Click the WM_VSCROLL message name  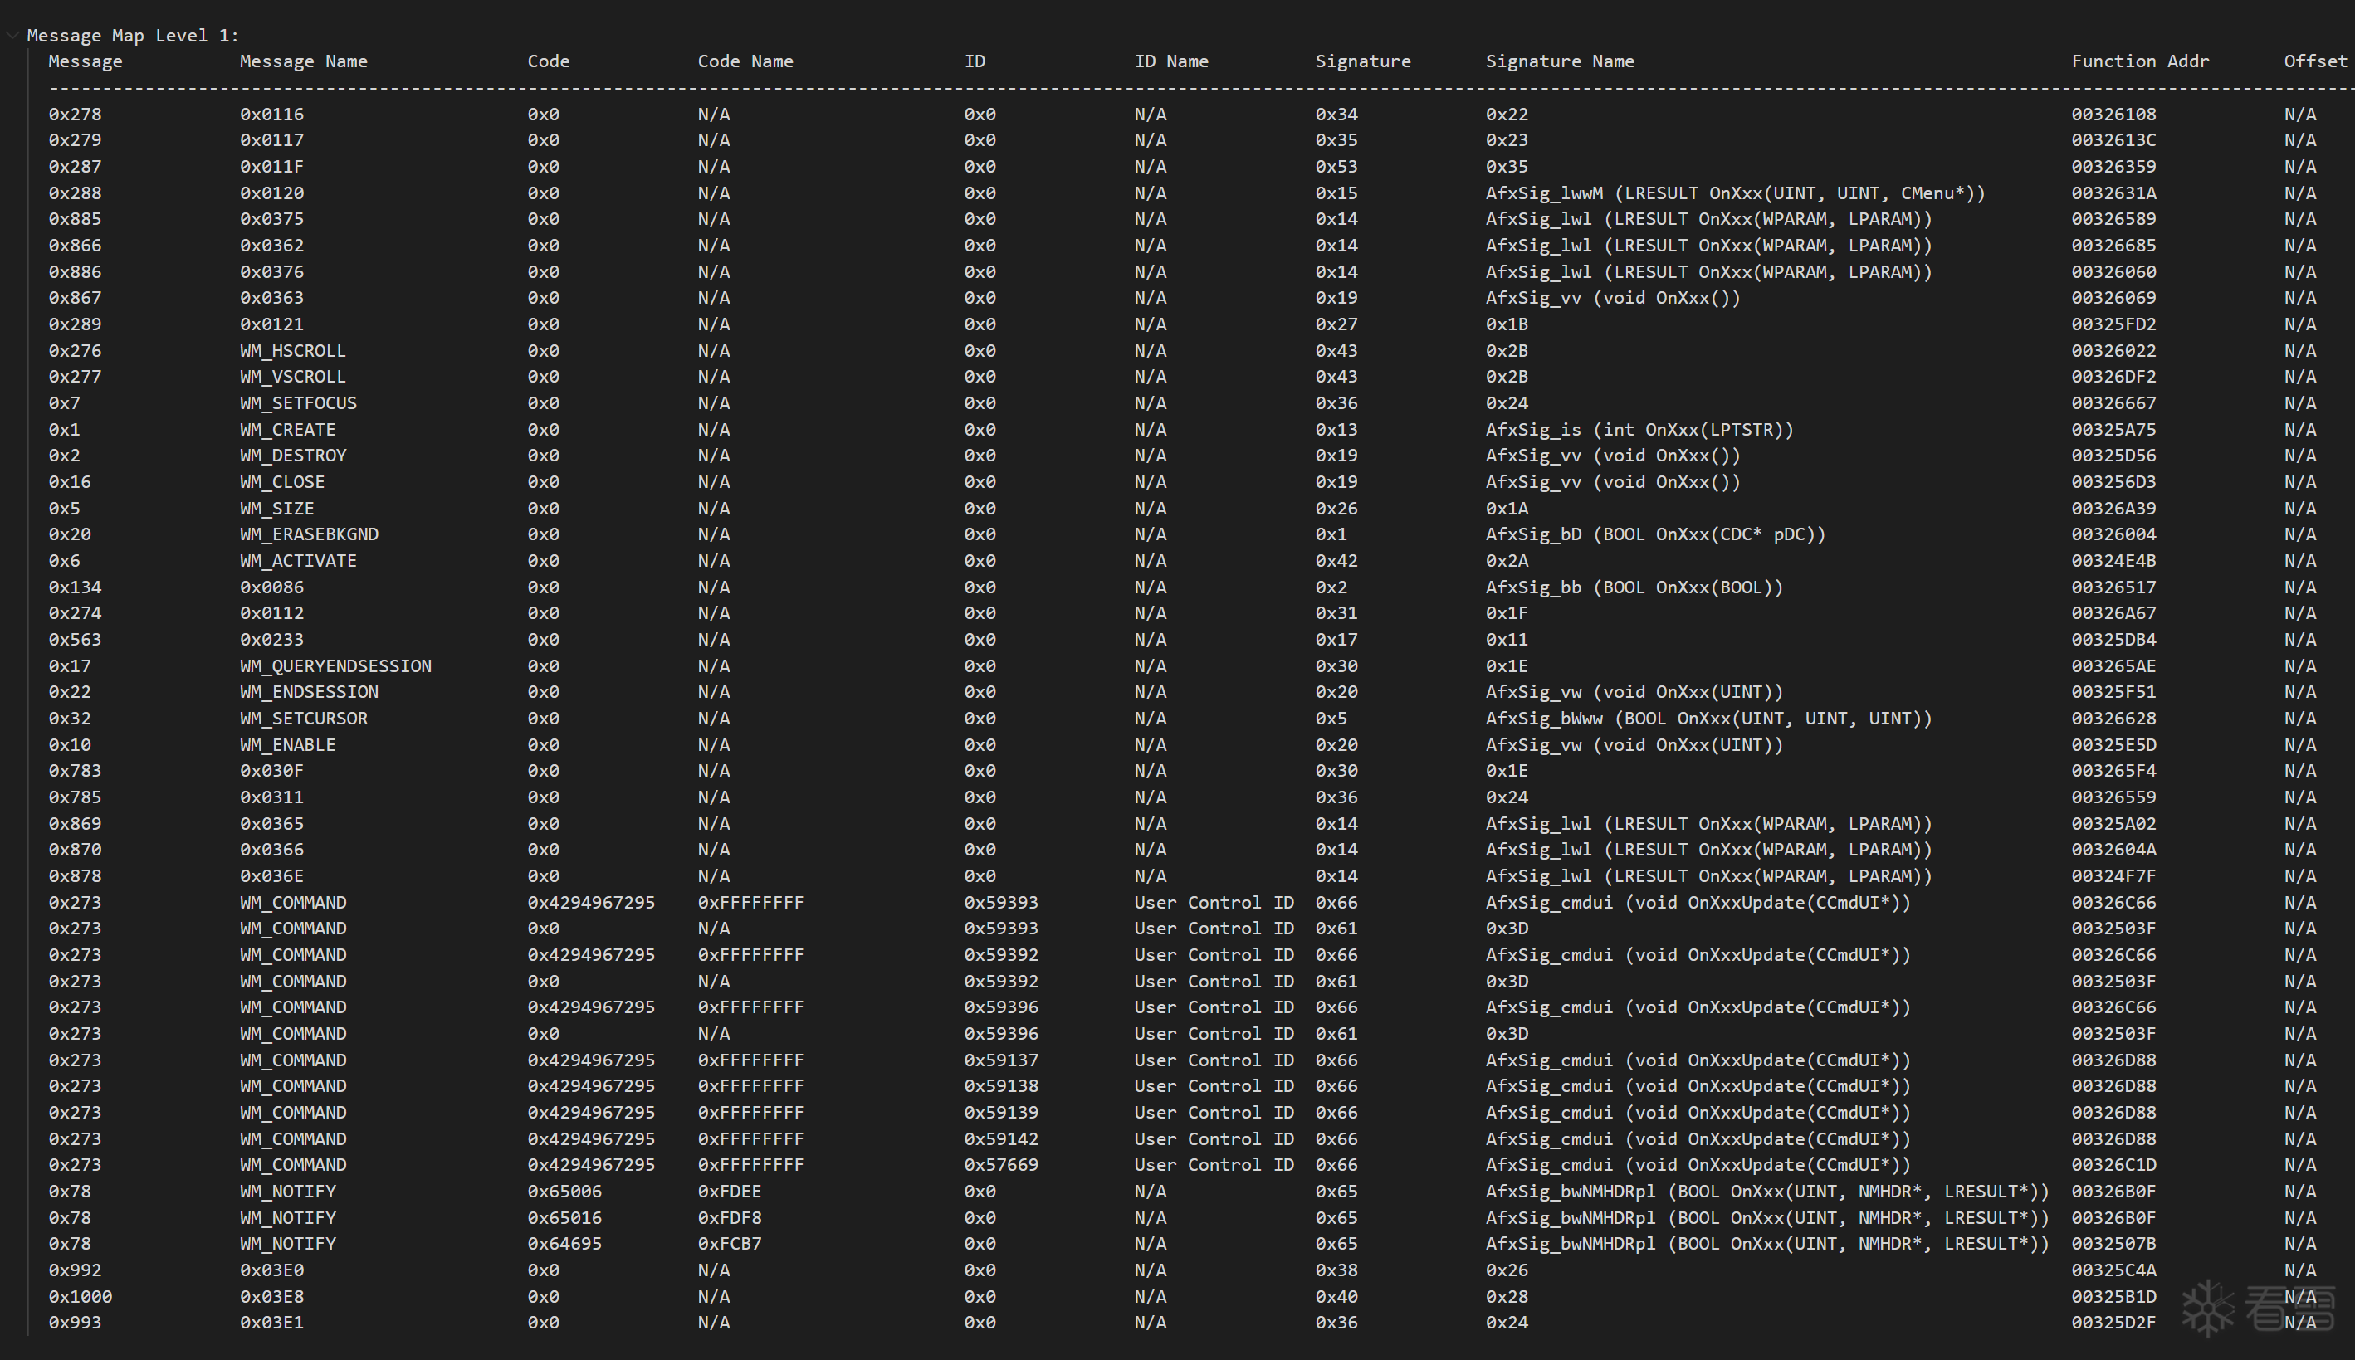point(292,378)
